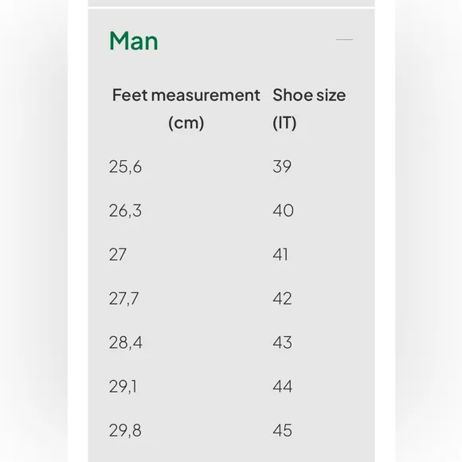This screenshot has height=462, width=462.
Task: Click the 25,6 foot measurement cell
Action: tap(125, 166)
